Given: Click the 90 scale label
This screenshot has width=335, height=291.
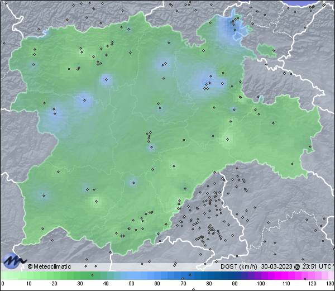Looking at the screenshot, I should tap(234, 284).
